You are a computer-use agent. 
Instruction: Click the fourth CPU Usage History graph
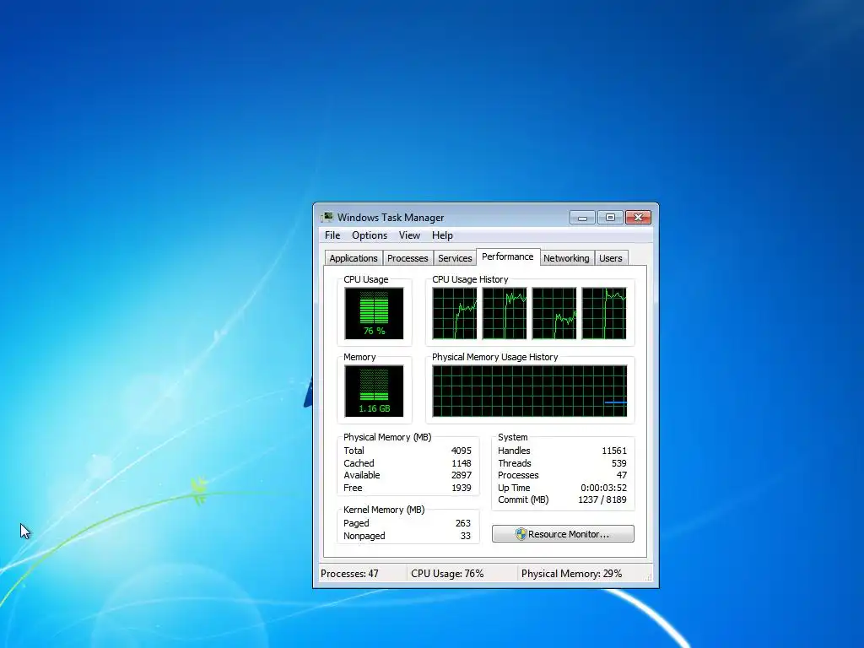pos(604,314)
